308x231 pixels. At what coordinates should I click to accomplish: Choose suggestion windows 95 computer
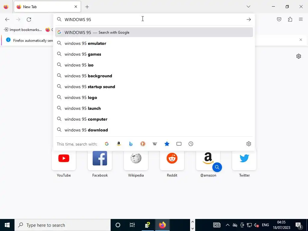[154, 119]
